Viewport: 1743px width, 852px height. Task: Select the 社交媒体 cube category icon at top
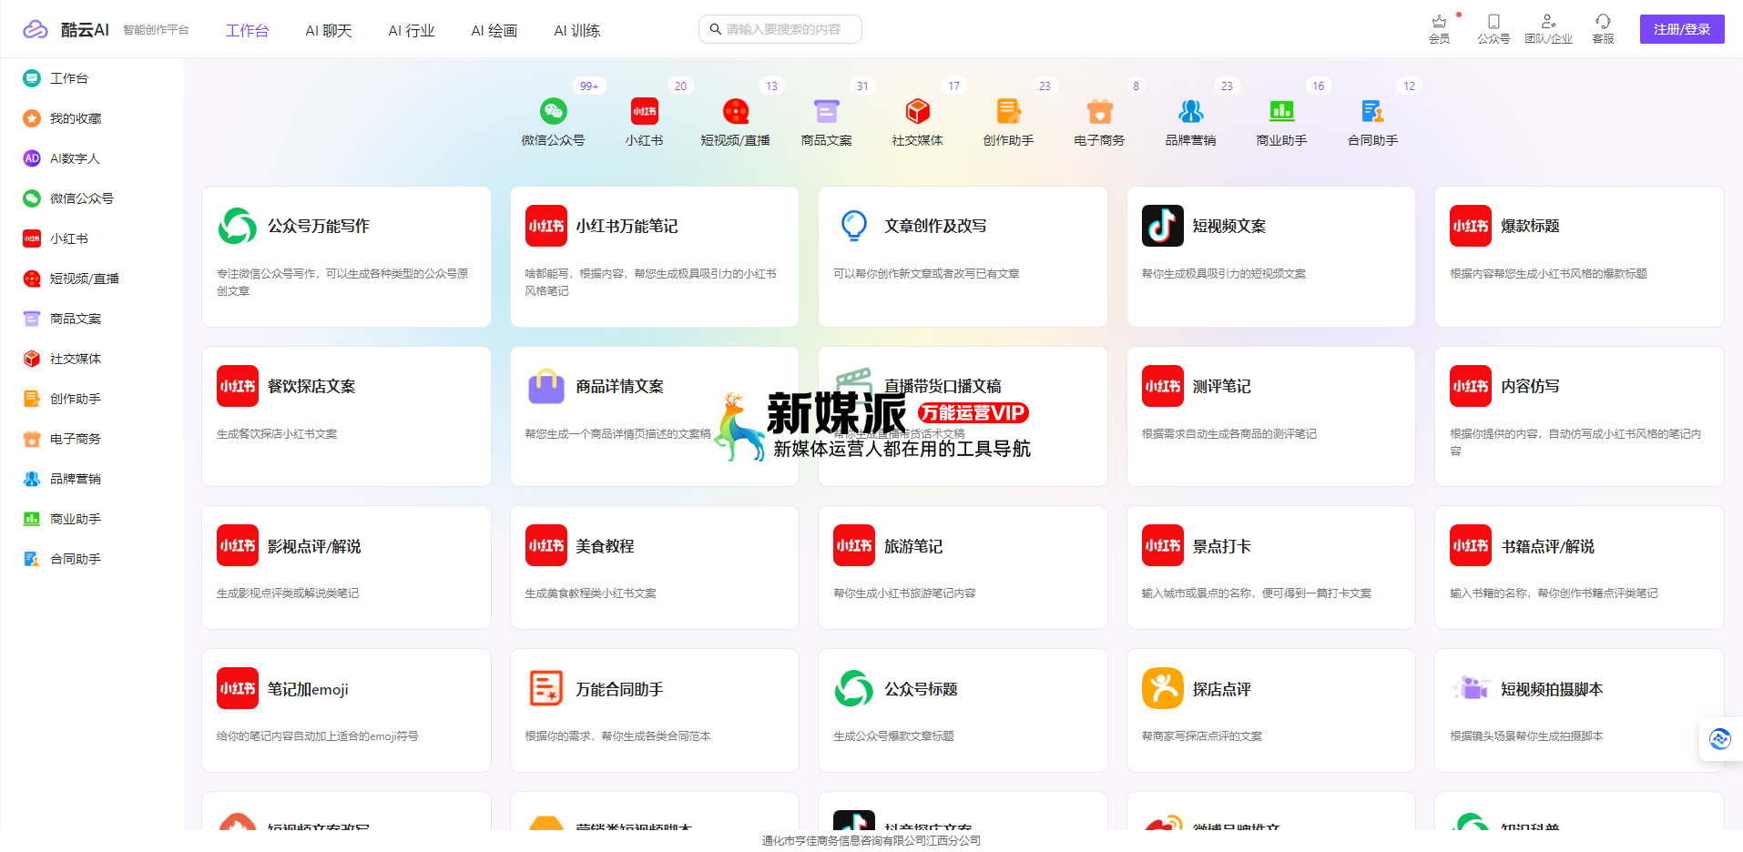pos(917,111)
